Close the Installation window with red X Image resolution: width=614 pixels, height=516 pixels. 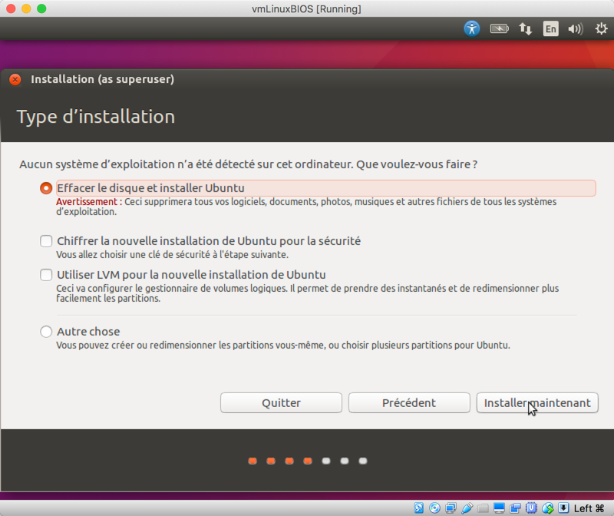point(15,80)
